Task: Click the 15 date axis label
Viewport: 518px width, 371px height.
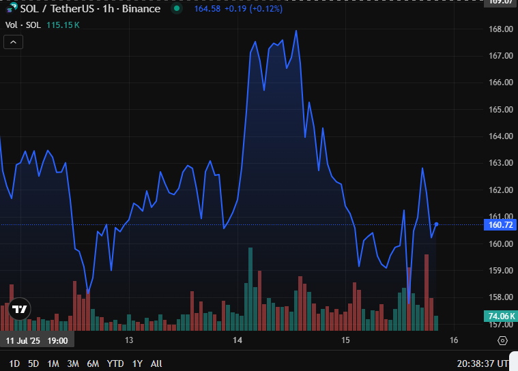Action: point(345,340)
